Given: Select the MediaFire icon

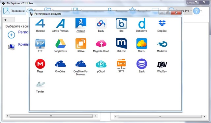Looking at the screenshot, I should click(162, 44).
